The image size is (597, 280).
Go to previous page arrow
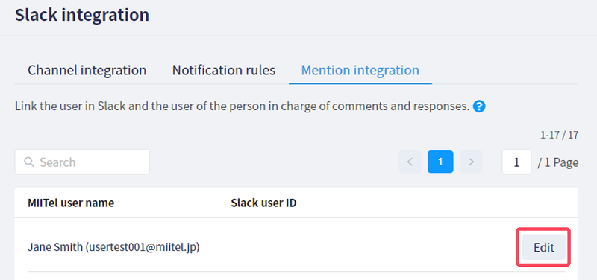coord(410,162)
